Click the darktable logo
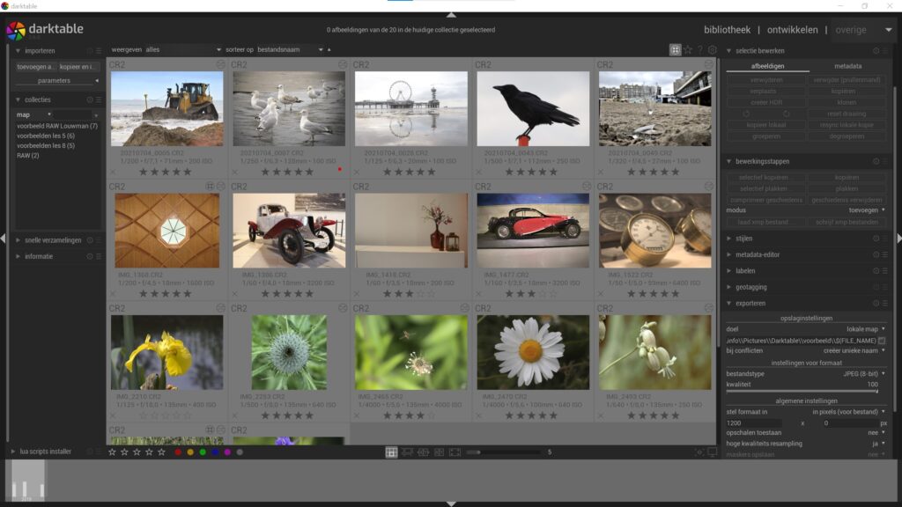 (16, 31)
